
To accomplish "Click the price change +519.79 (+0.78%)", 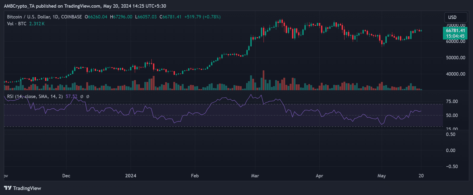I will pyautogui.click(x=202, y=17).
